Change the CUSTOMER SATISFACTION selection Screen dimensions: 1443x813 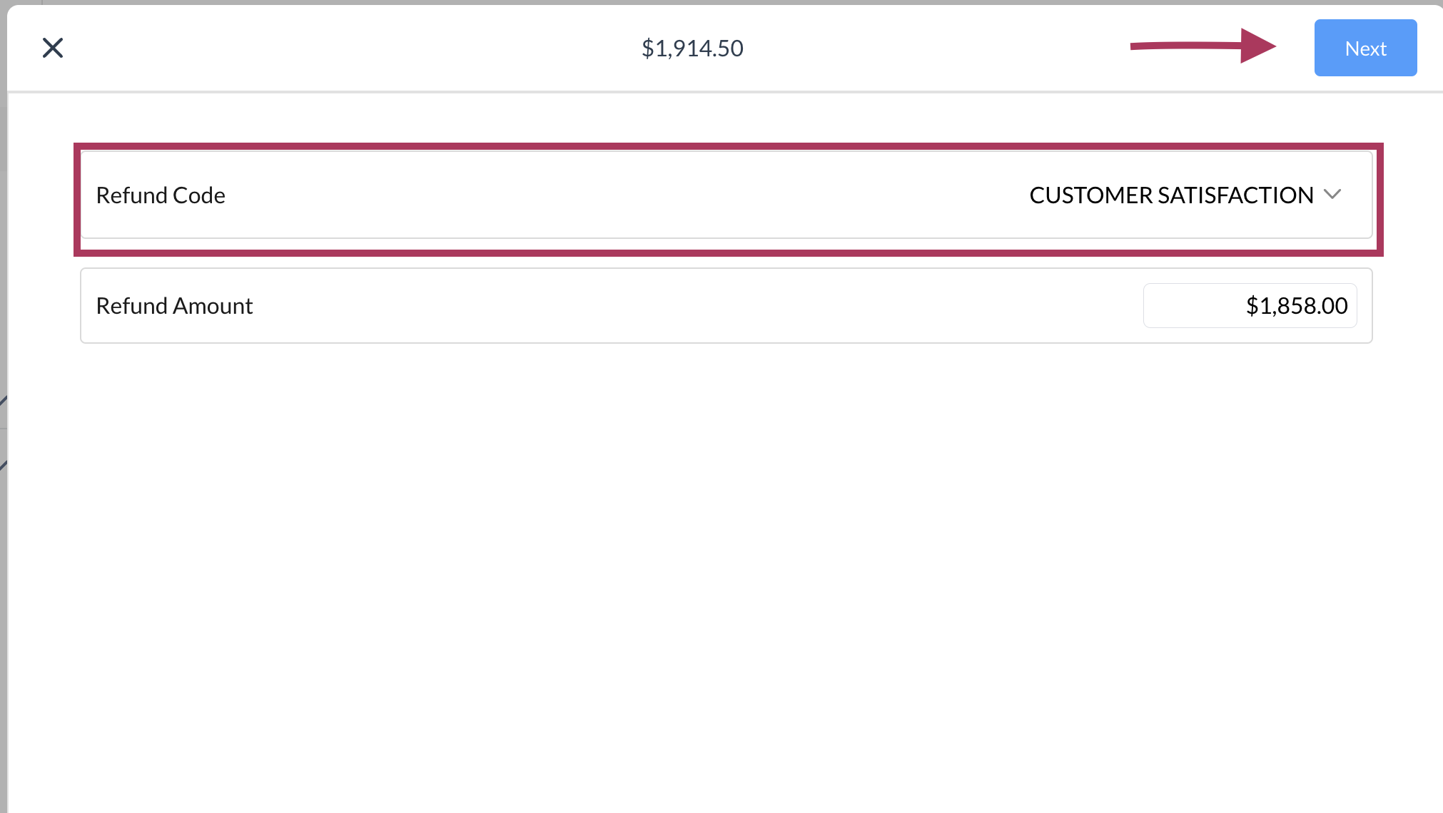click(1171, 195)
